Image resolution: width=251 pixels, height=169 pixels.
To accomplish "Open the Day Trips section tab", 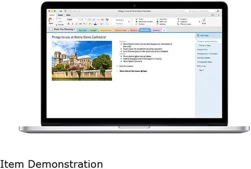I will click(x=83, y=30).
